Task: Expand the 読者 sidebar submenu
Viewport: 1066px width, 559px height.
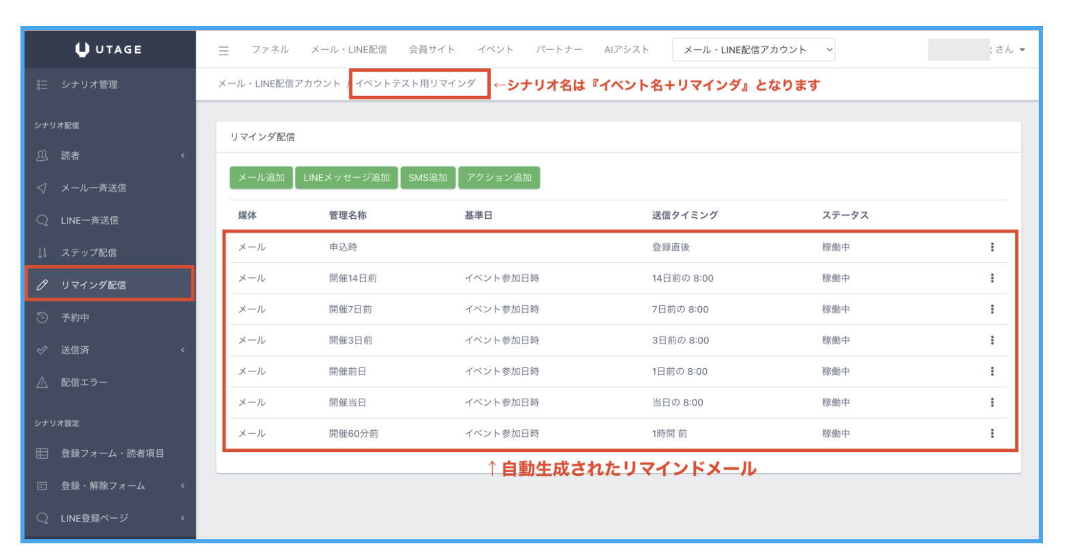Action: click(183, 156)
